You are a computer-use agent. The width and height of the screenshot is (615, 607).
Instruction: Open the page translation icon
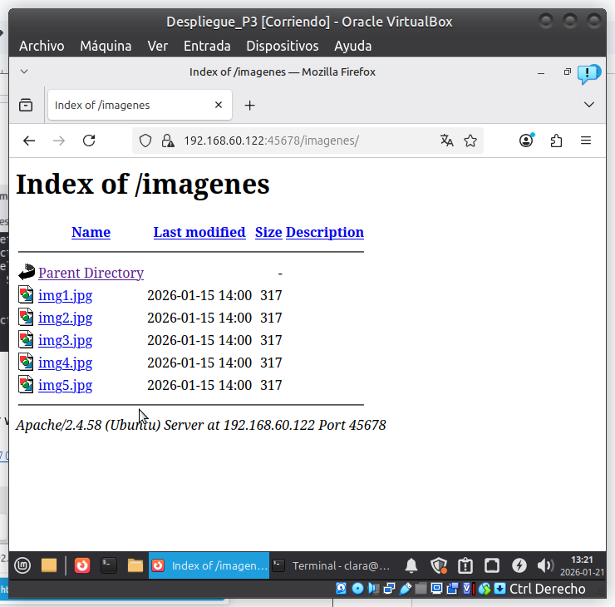pos(447,141)
